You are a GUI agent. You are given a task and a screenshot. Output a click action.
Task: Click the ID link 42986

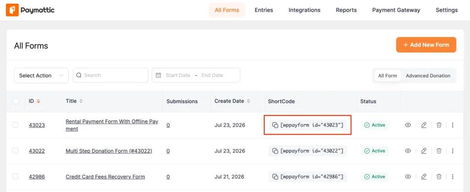coord(37,177)
